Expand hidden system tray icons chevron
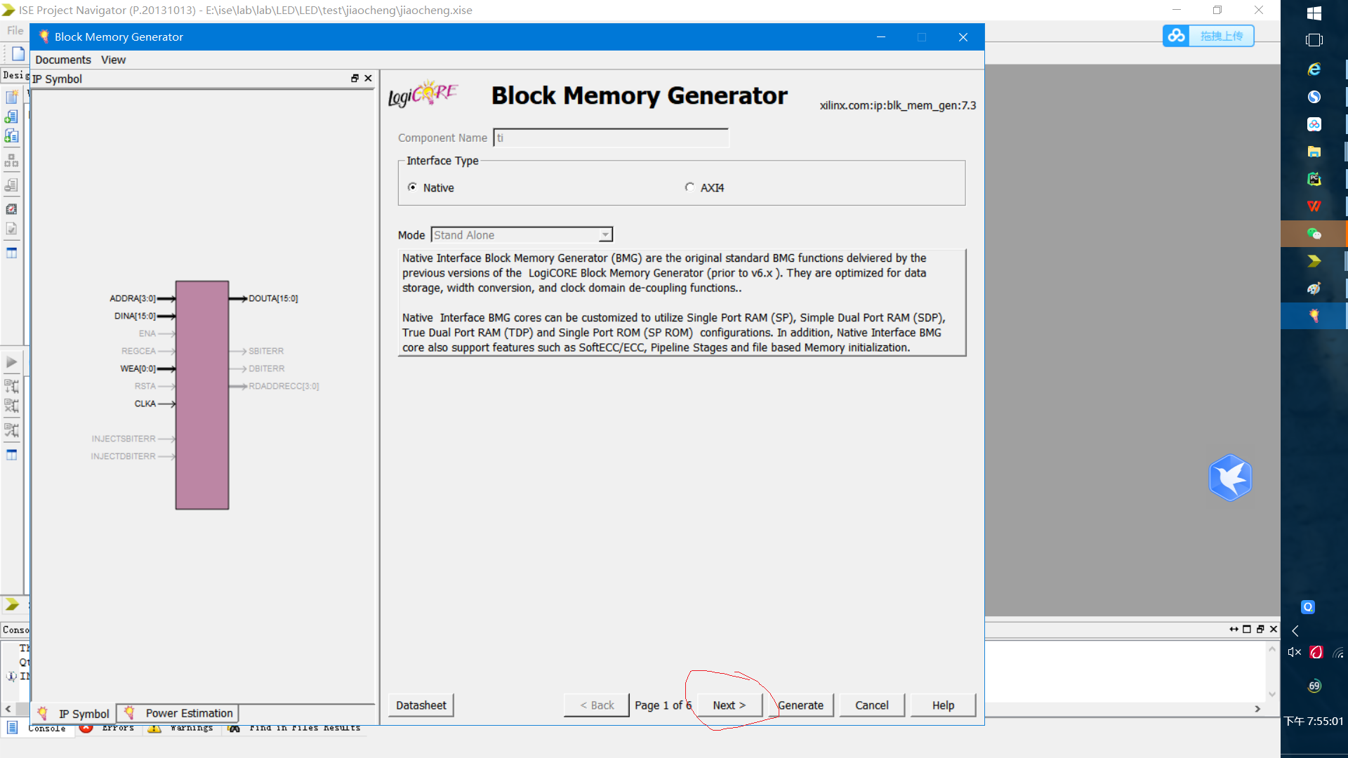1348x758 pixels. [x=1295, y=631]
